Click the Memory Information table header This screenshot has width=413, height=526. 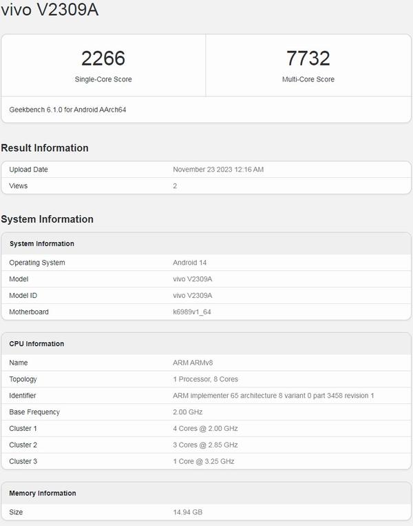[x=43, y=493]
